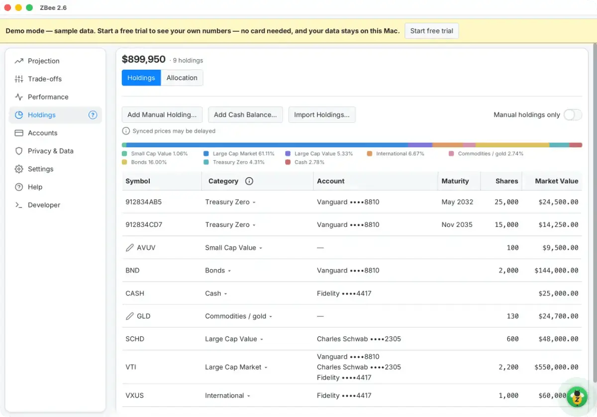Sort by the Shares column header

click(501, 181)
